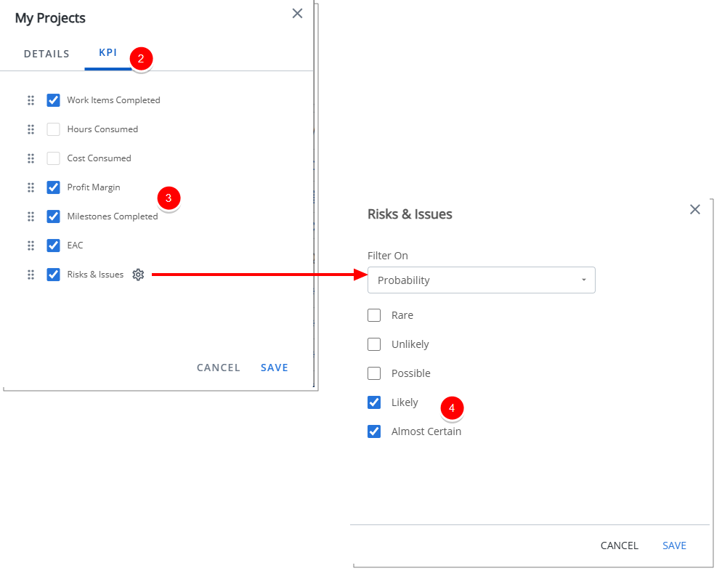Cancel the Risks & Issues dialog

619,545
